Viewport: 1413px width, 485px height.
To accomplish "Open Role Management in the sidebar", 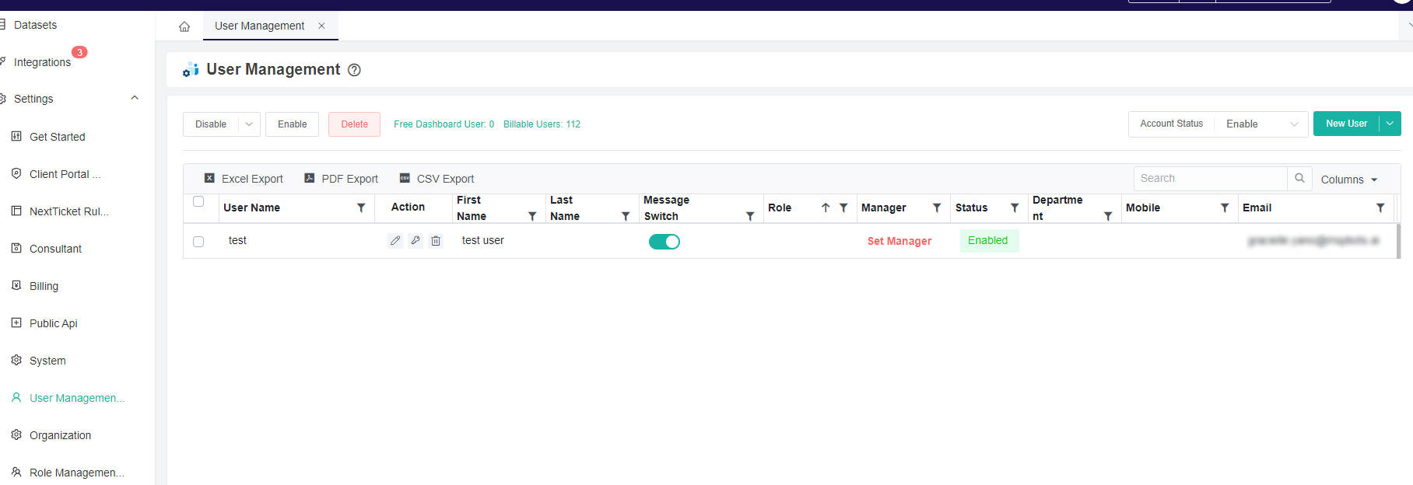I will point(76,473).
